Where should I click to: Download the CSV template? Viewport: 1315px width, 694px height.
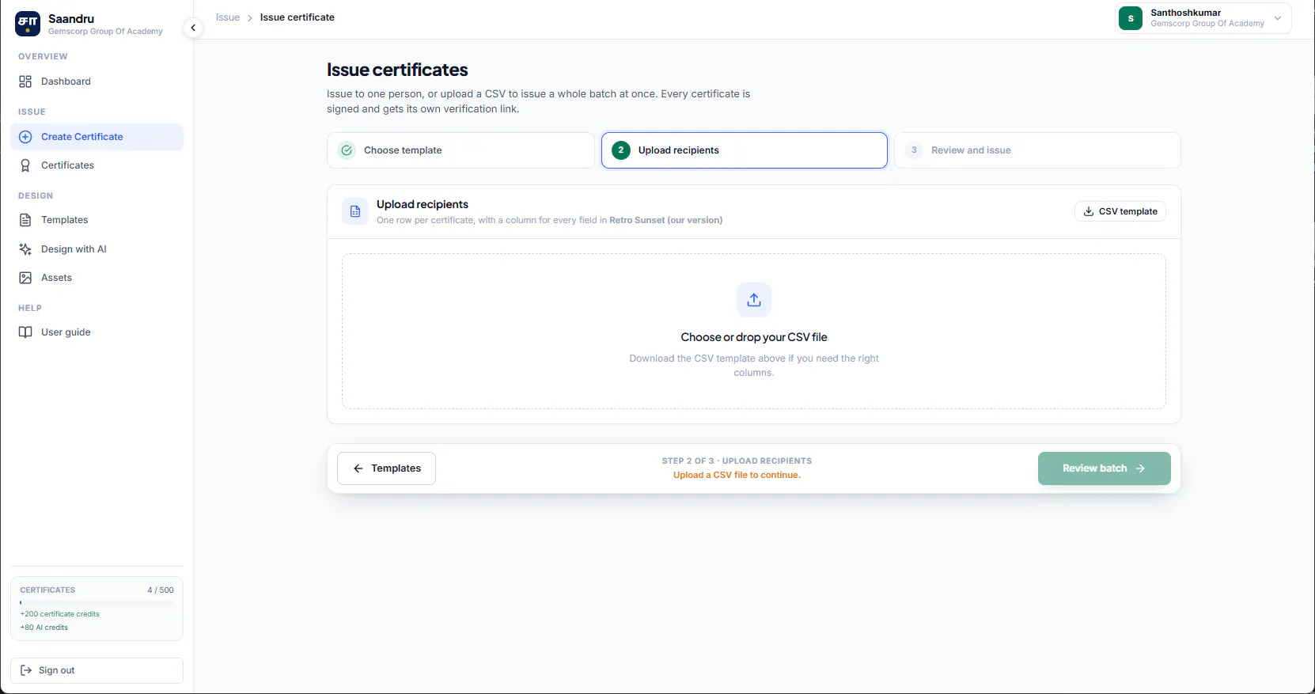[x=1120, y=211]
